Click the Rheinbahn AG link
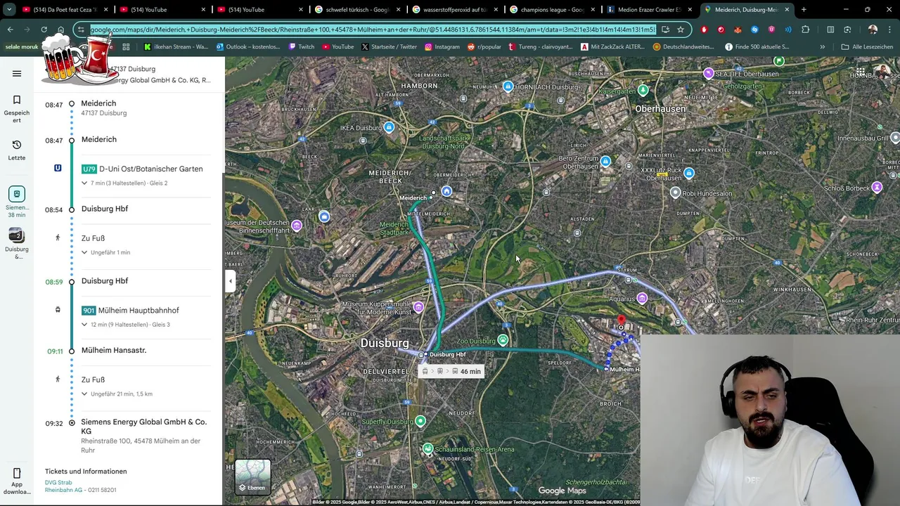The width and height of the screenshot is (900, 506). pyautogui.click(x=63, y=490)
